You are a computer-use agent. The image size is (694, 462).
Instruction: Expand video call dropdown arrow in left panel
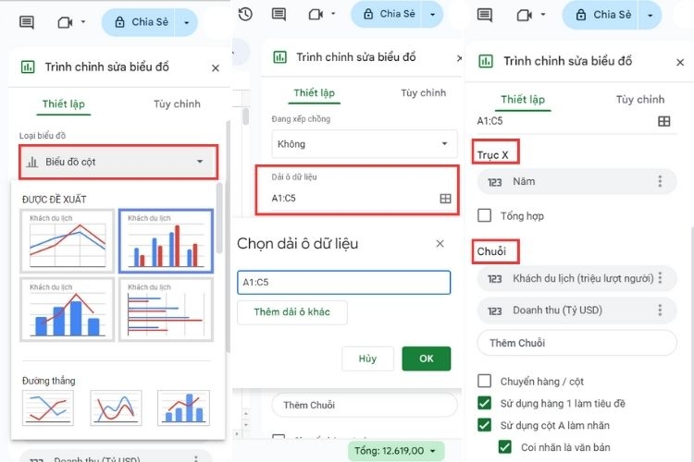click(82, 21)
